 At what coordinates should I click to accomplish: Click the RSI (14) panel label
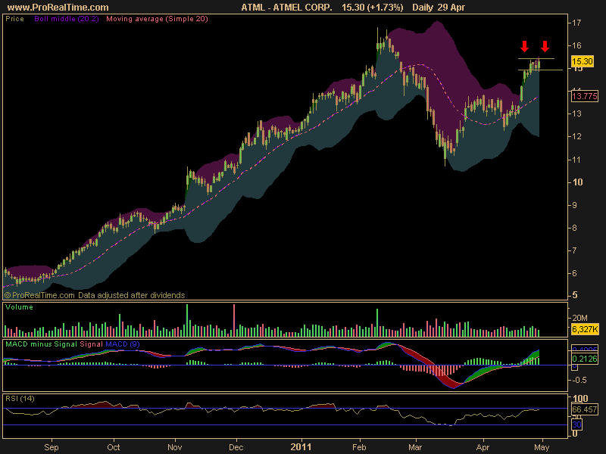(20, 399)
